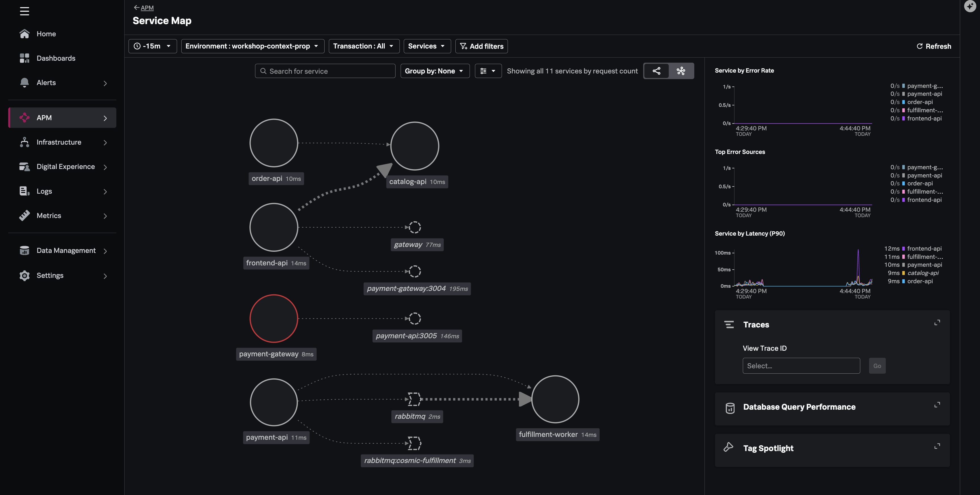980x495 pixels.
Task: Expand the Alerts submenu chevron
Action: click(105, 83)
